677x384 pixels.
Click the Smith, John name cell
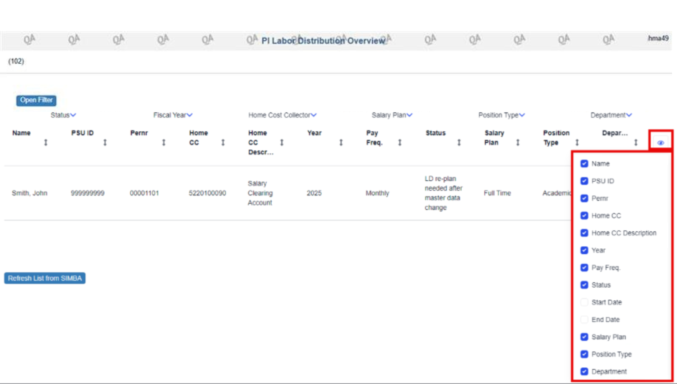coord(29,193)
